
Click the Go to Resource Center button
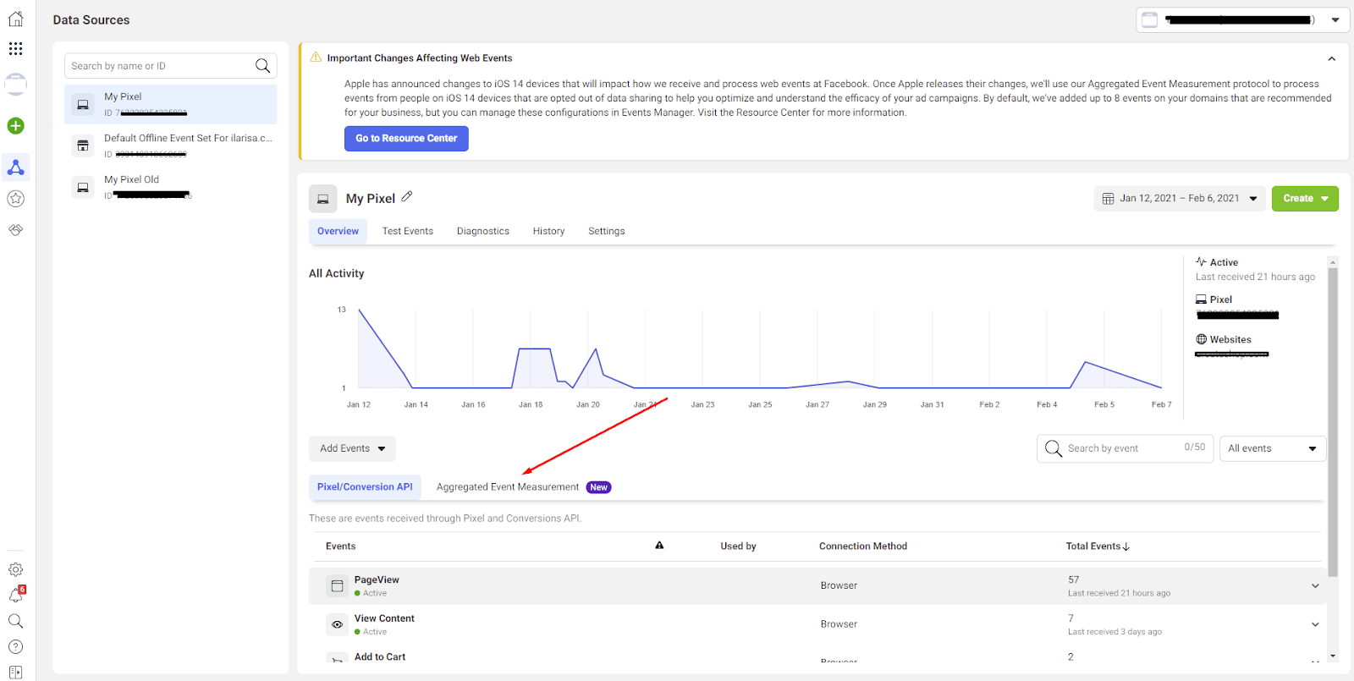pos(406,139)
